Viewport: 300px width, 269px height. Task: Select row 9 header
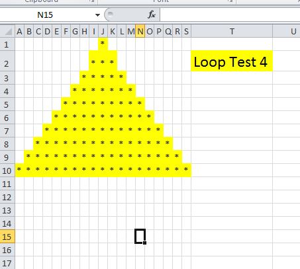[x=7, y=157]
